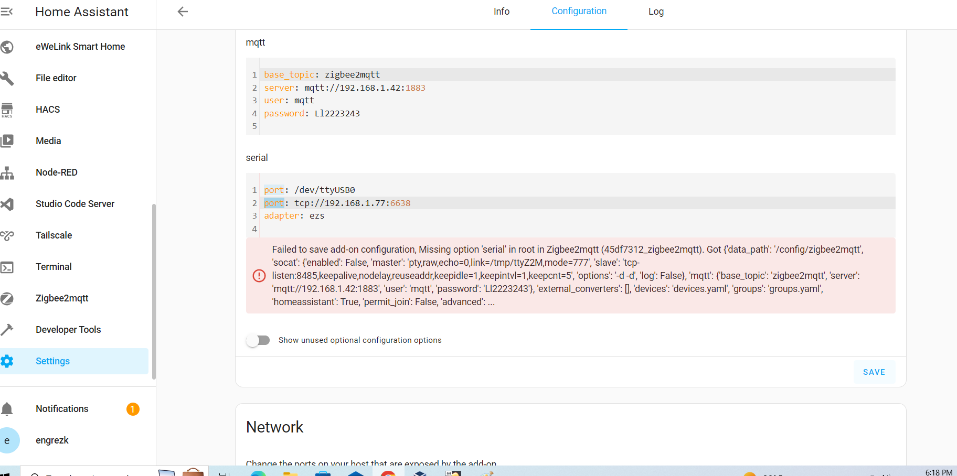The image size is (957, 476).
Task: Open Studio Code Server icon
Action: (7, 204)
